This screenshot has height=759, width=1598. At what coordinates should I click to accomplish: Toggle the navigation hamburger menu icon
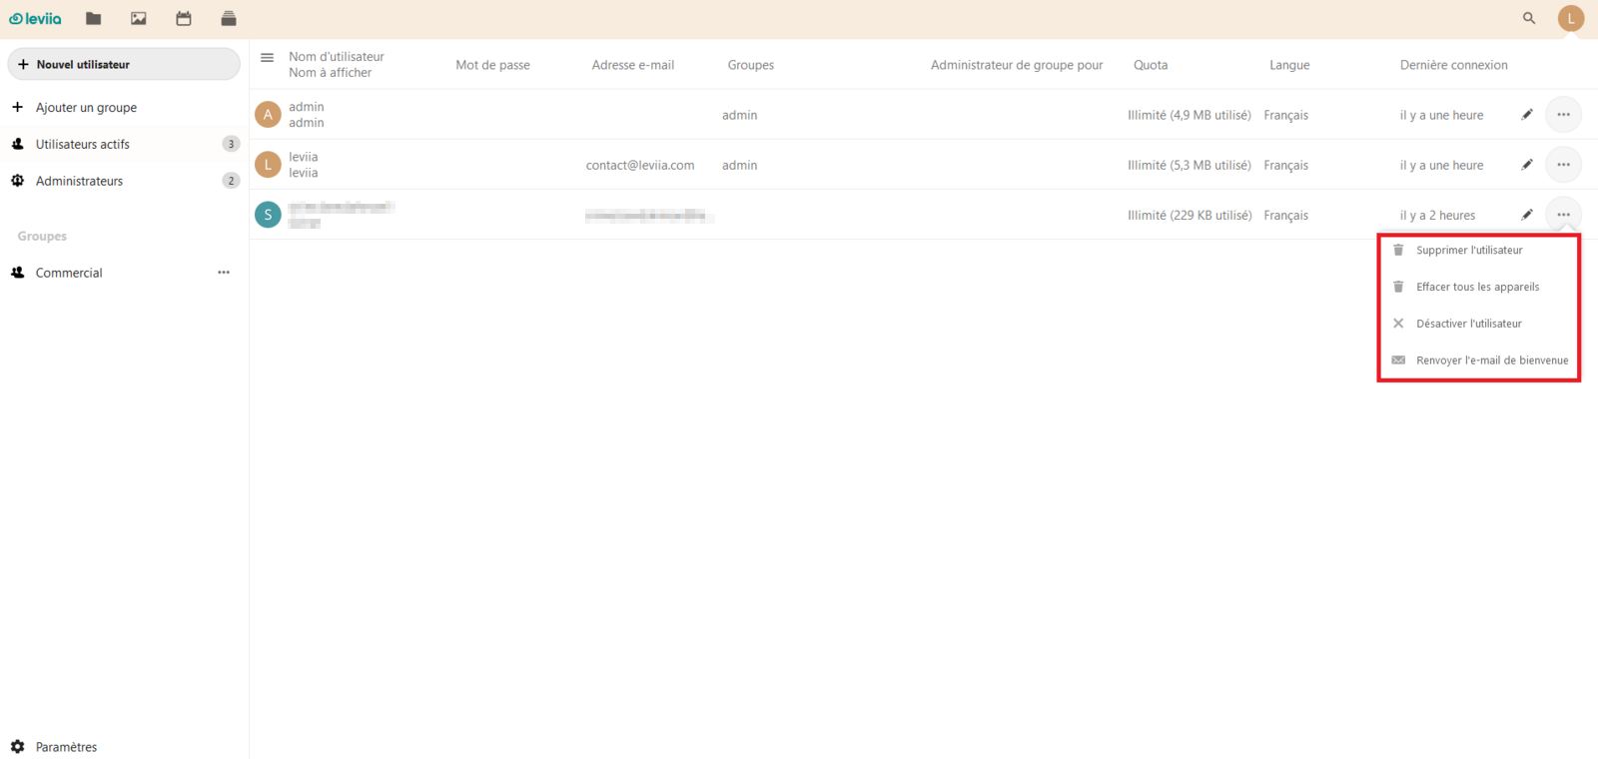[267, 58]
